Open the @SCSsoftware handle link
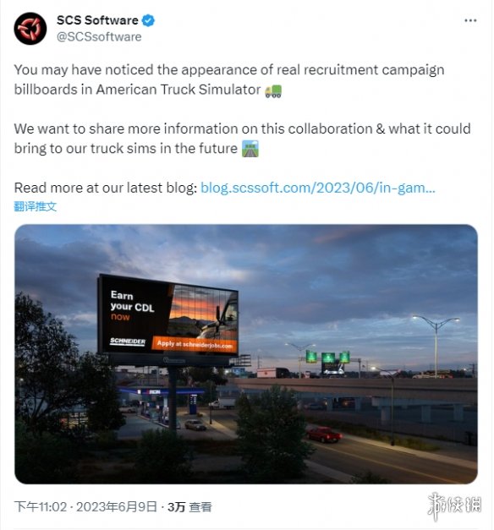The width and height of the screenshot is (494, 530). (99, 36)
